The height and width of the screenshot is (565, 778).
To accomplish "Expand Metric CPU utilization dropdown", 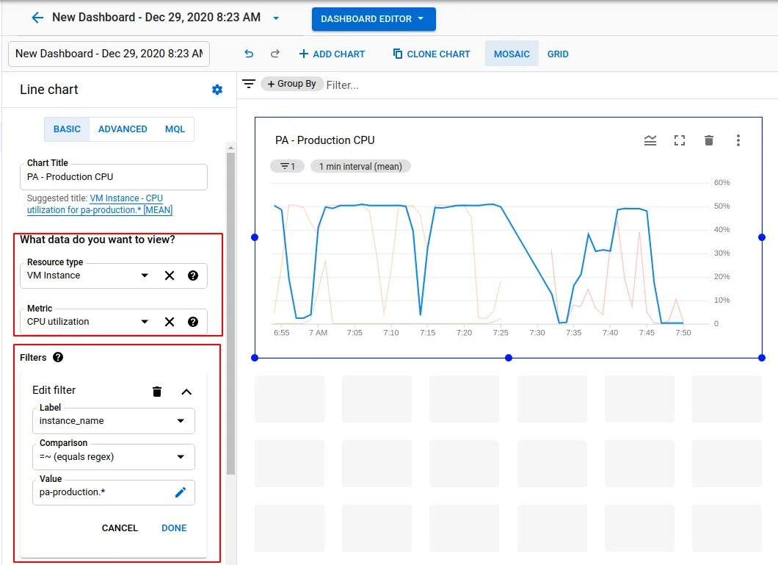I will 145,322.
